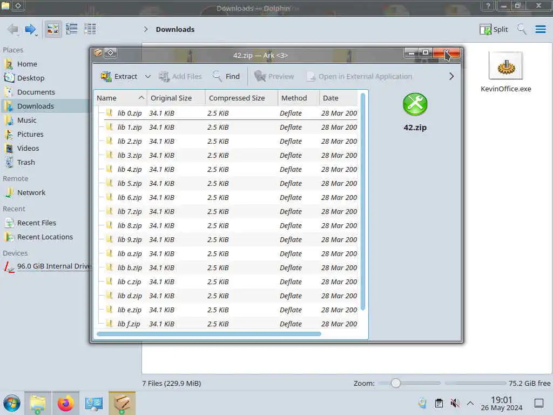
Task: Launch Firefox from the taskbar
Action: pyautogui.click(x=65, y=403)
